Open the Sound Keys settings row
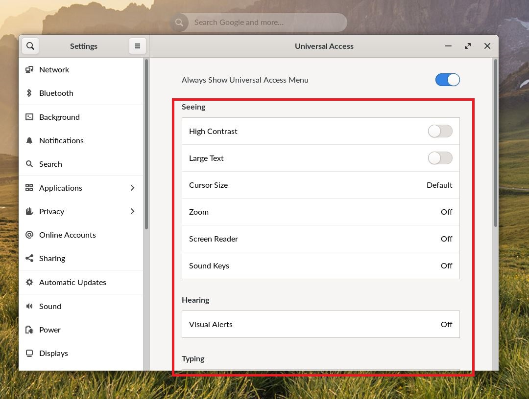Image resolution: width=529 pixels, height=399 pixels. (x=320, y=266)
